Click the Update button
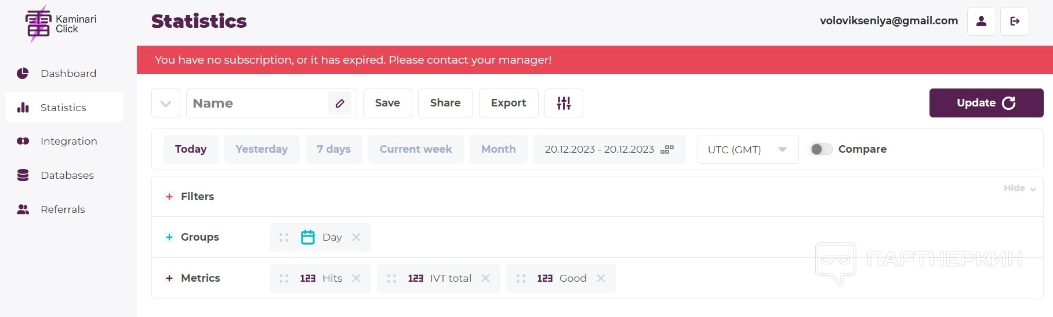 tap(986, 103)
